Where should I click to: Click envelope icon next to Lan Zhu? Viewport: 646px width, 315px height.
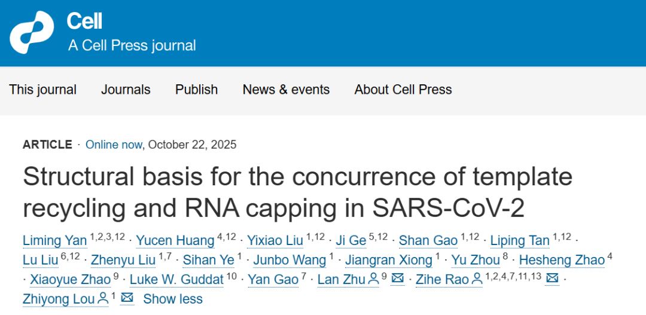(397, 279)
